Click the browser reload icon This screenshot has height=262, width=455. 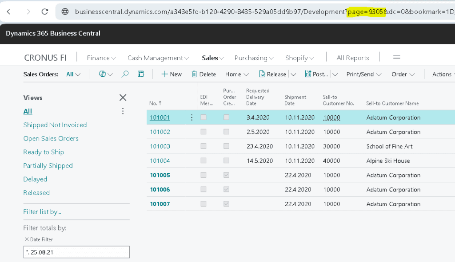(x=46, y=12)
